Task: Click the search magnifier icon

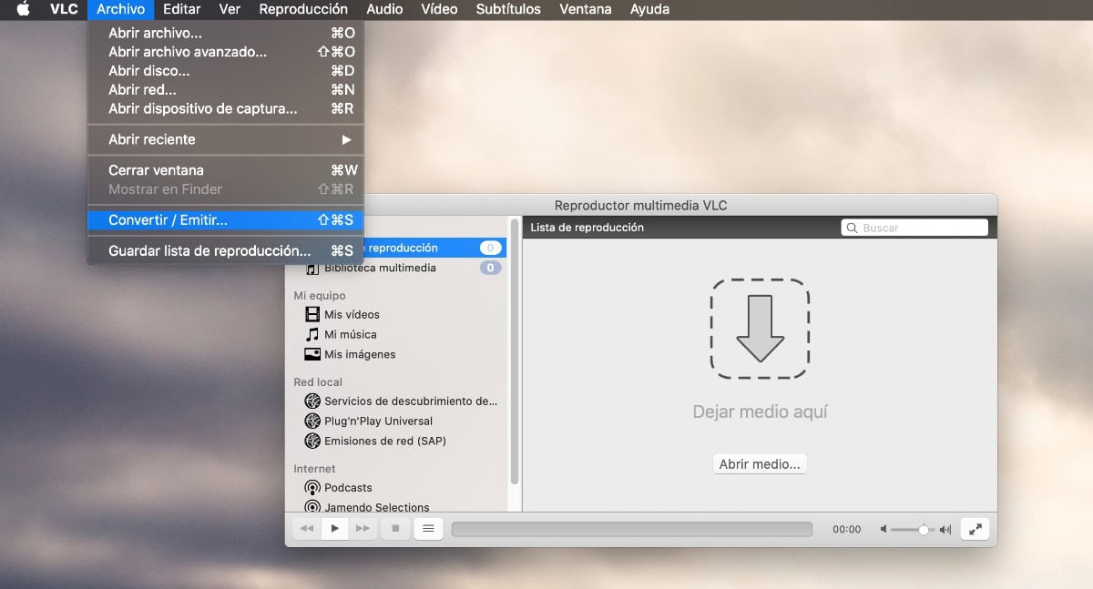Action: [x=853, y=228]
